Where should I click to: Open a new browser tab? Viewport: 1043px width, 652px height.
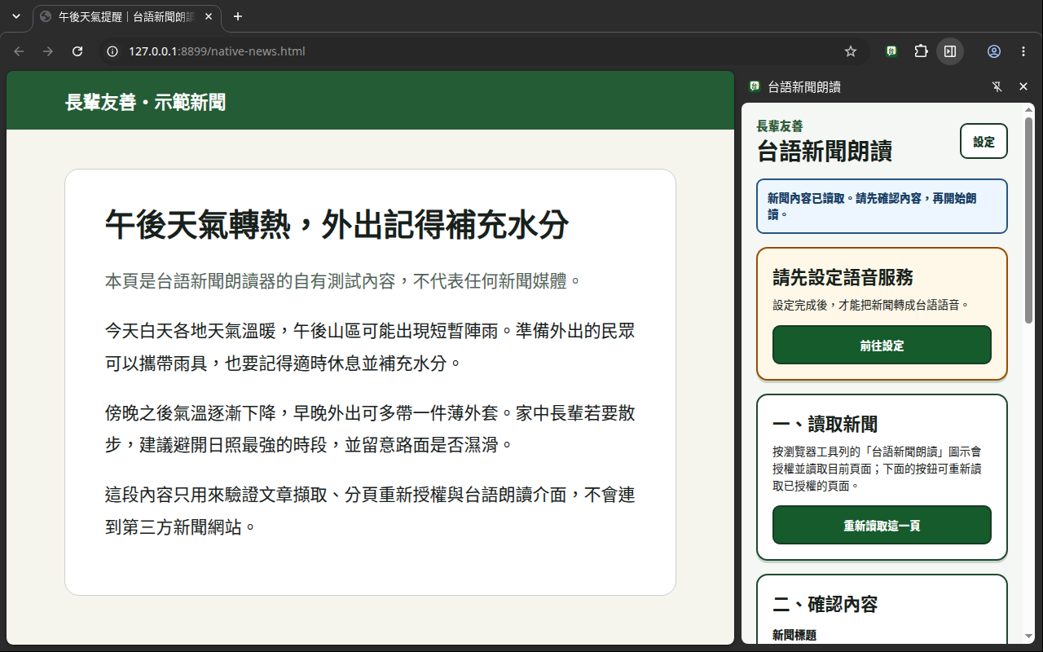click(238, 16)
